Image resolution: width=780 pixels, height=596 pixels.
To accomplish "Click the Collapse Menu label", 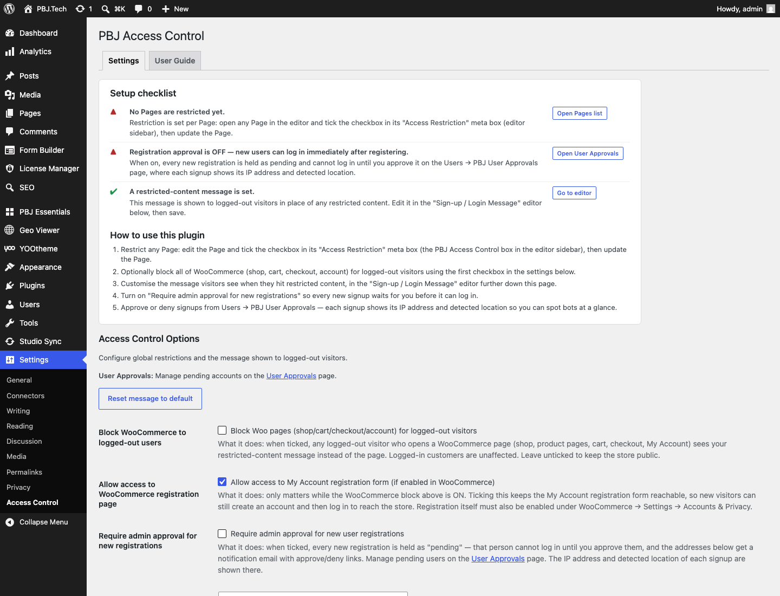I will point(44,522).
